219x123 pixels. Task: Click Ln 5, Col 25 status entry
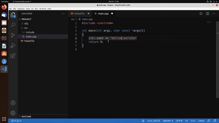point(154,121)
